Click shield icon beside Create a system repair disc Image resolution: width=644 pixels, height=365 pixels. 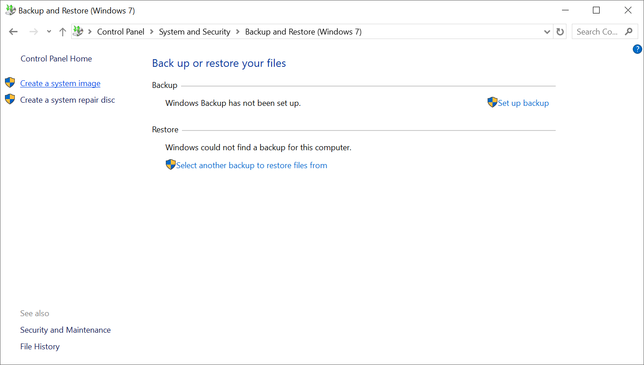(10, 100)
